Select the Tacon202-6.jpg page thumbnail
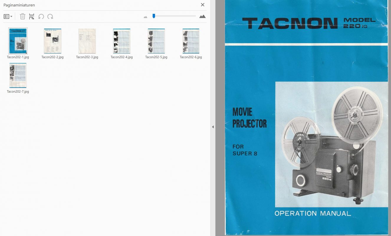 point(191,41)
